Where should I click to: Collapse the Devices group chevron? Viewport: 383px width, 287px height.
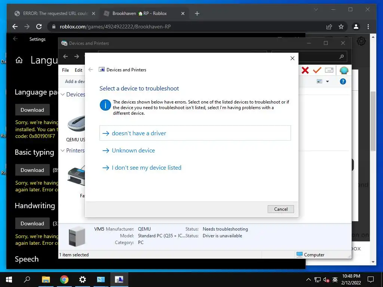tap(63, 95)
